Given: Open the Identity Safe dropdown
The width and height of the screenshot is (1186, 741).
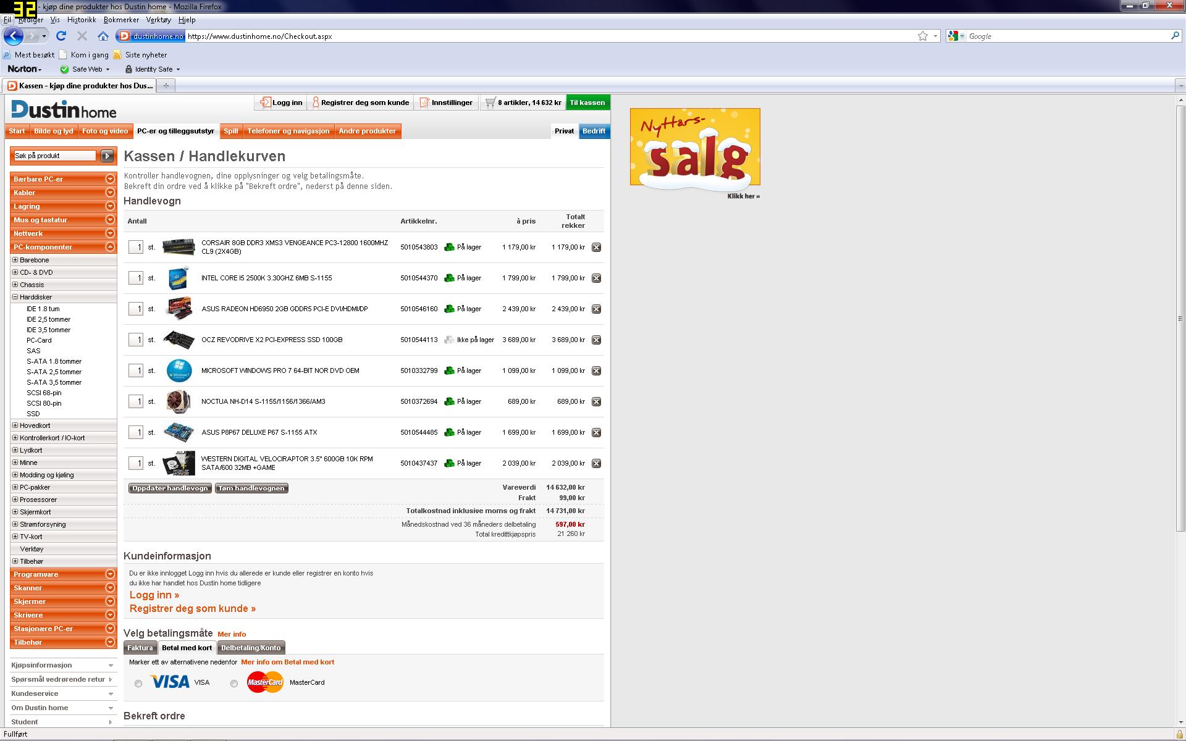Looking at the screenshot, I should point(153,69).
